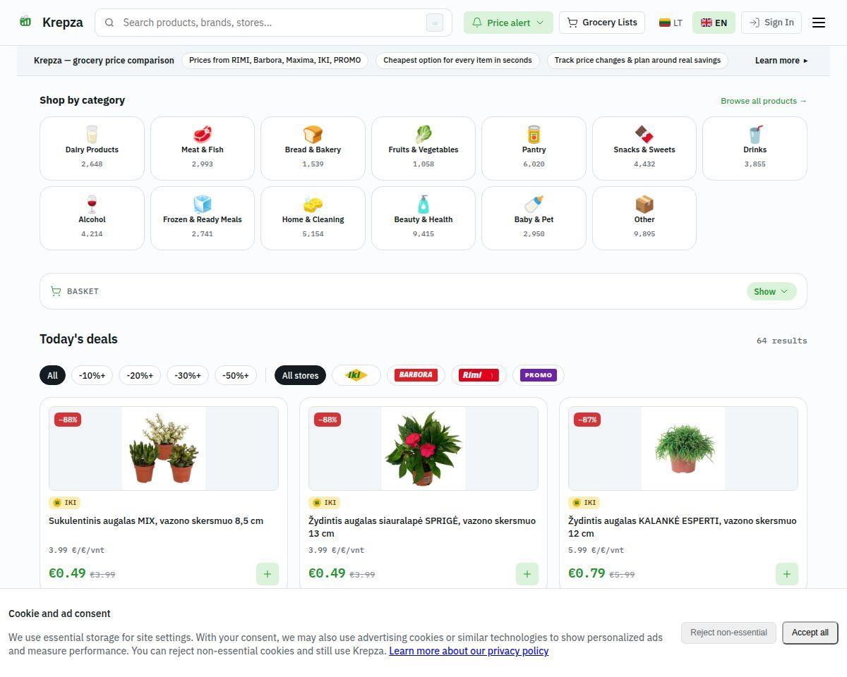
Task: Click the product search input field
Action: coord(272,23)
